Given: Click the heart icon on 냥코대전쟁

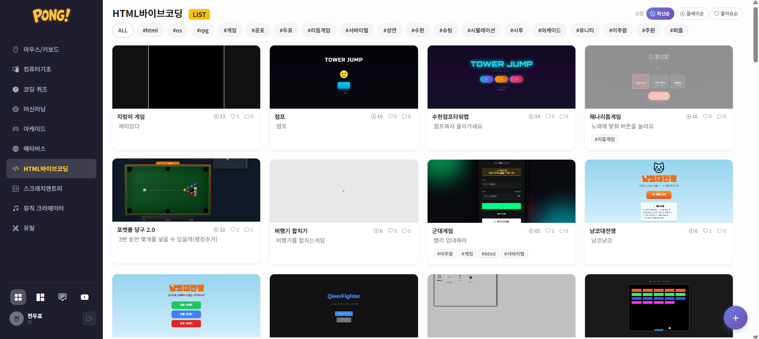Looking at the screenshot, I should pyautogui.click(x=705, y=231).
